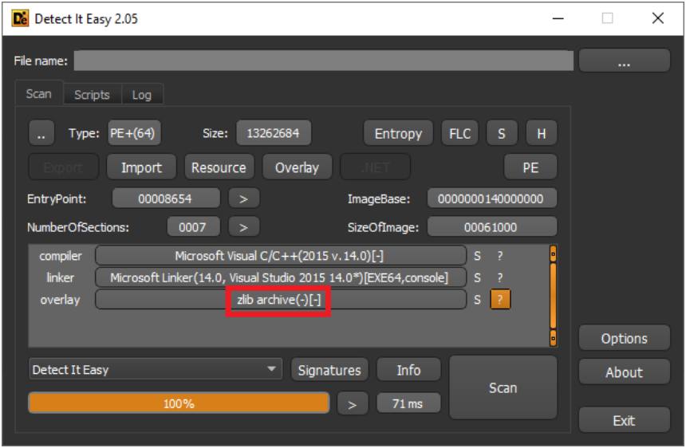Click the results list orange scrollbar
Viewport: 686px width, 448px height.
point(553,296)
